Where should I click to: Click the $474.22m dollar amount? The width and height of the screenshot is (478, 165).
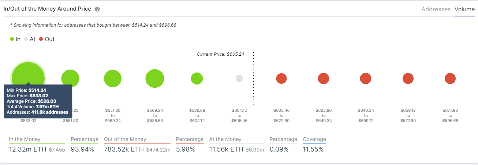[158, 150]
